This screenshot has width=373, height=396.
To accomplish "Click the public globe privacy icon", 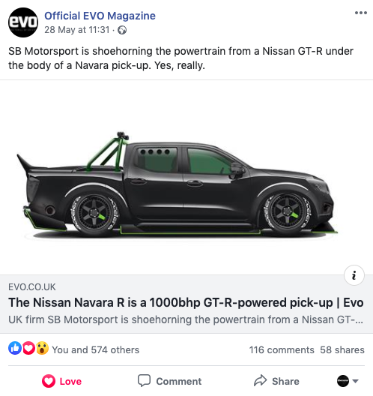I will 122,30.
